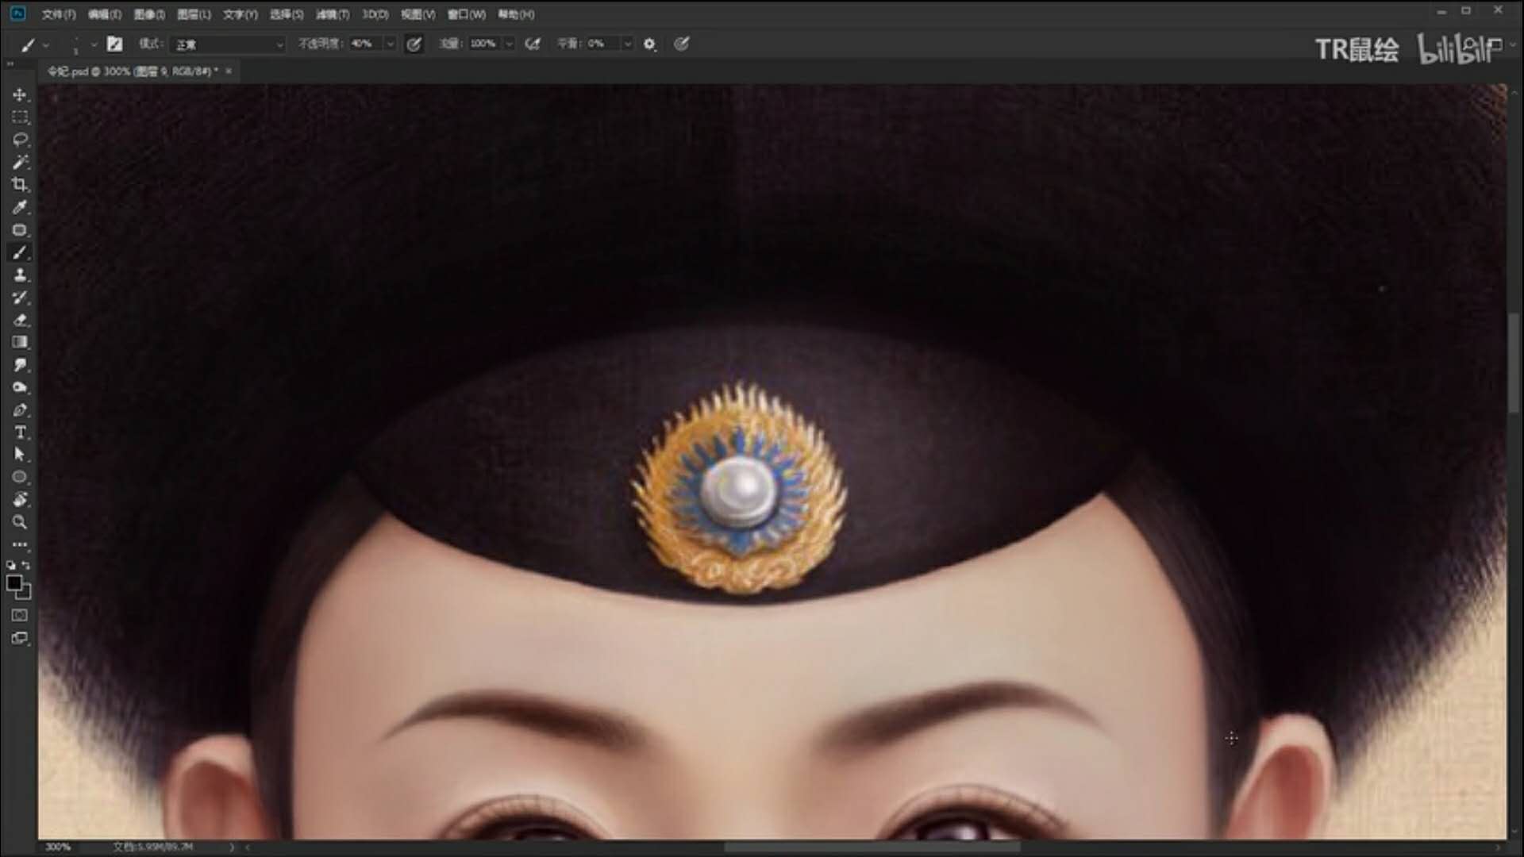Toggle pressure for opacity
The height and width of the screenshot is (857, 1524).
[414, 44]
